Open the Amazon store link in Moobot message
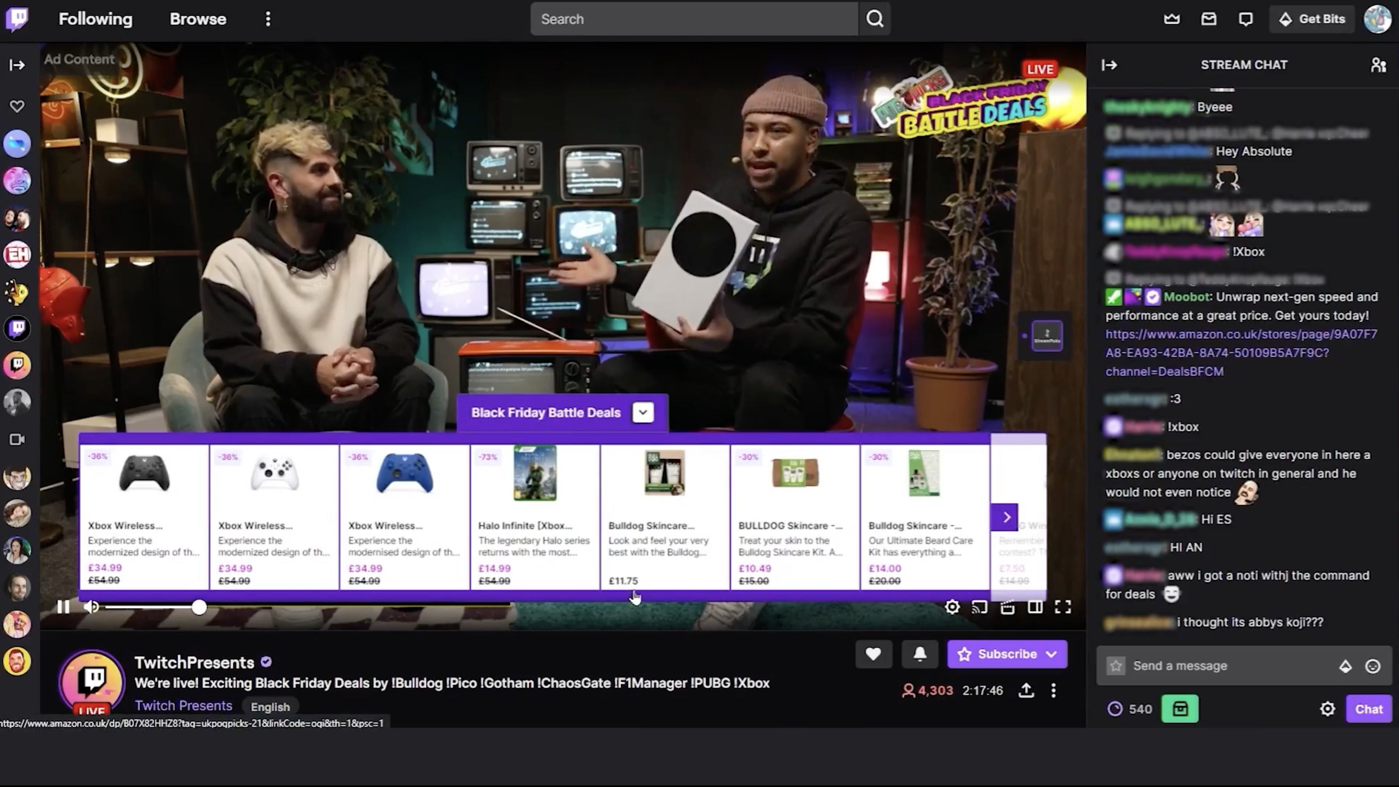 click(1241, 353)
